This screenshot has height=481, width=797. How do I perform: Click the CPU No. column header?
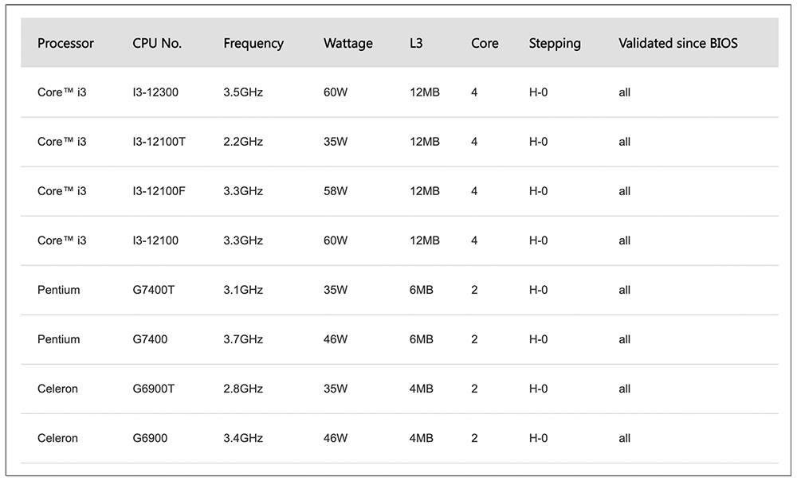click(x=157, y=43)
